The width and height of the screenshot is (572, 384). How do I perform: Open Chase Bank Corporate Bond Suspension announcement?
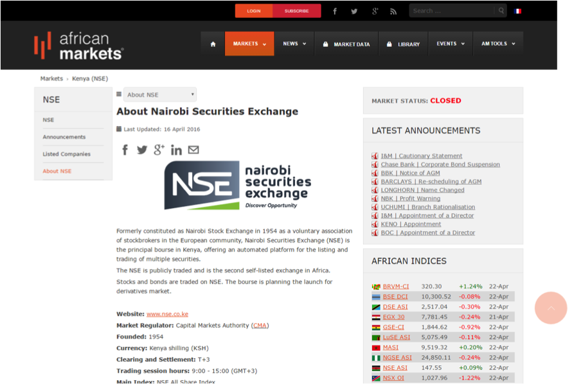[x=440, y=164]
